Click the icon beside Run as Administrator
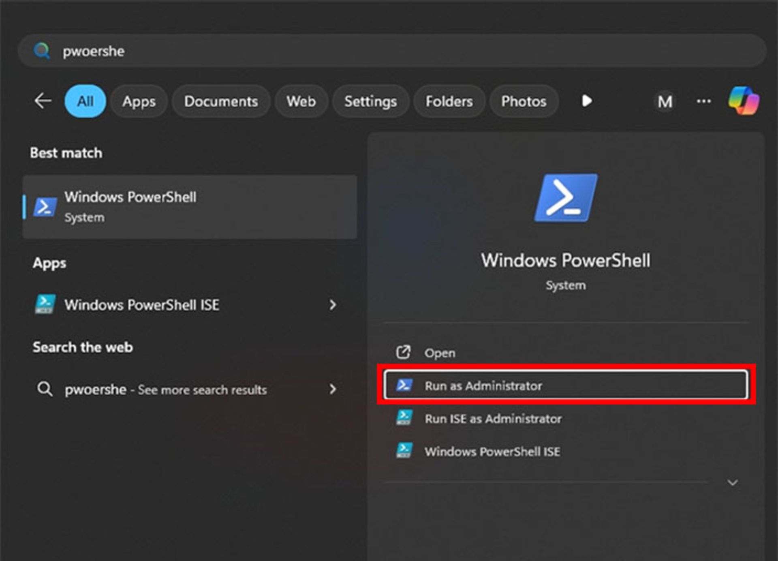 point(404,385)
